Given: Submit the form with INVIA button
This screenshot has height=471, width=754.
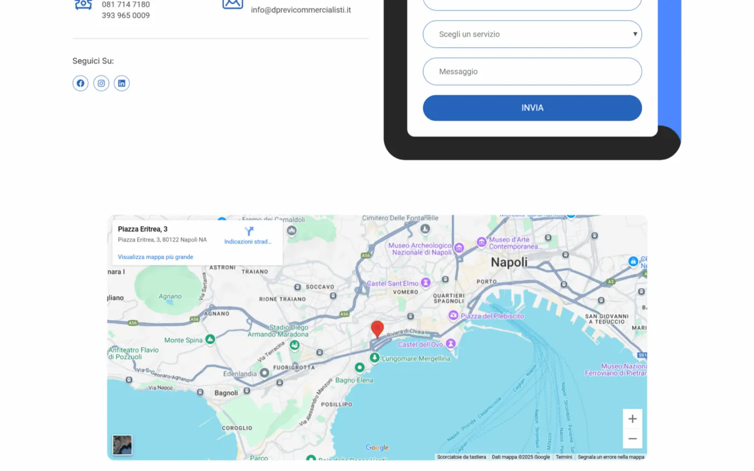Looking at the screenshot, I should (532, 108).
